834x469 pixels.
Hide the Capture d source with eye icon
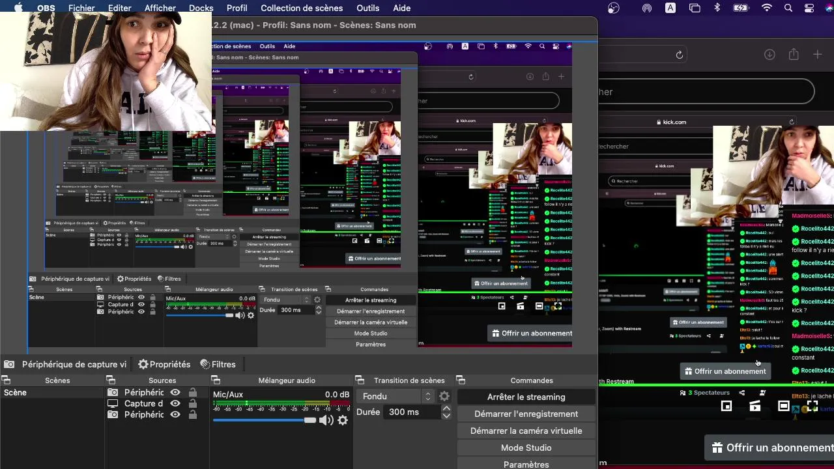click(x=175, y=404)
